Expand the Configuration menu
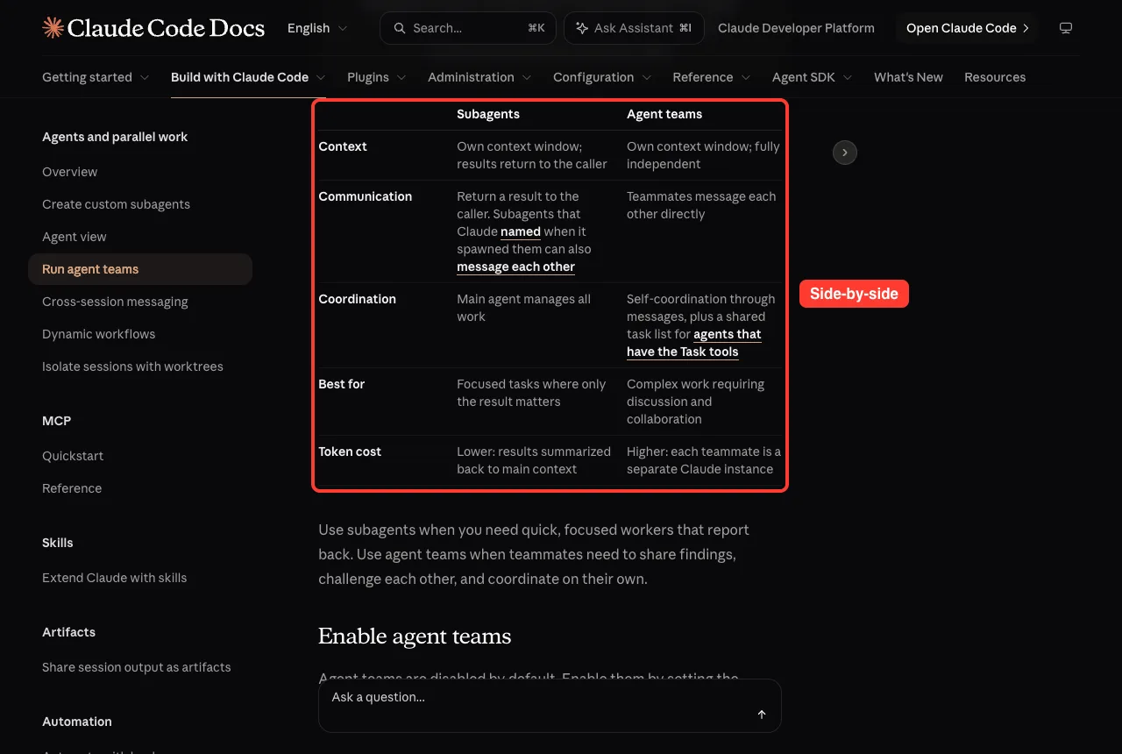This screenshot has width=1122, height=754. point(602,77)
